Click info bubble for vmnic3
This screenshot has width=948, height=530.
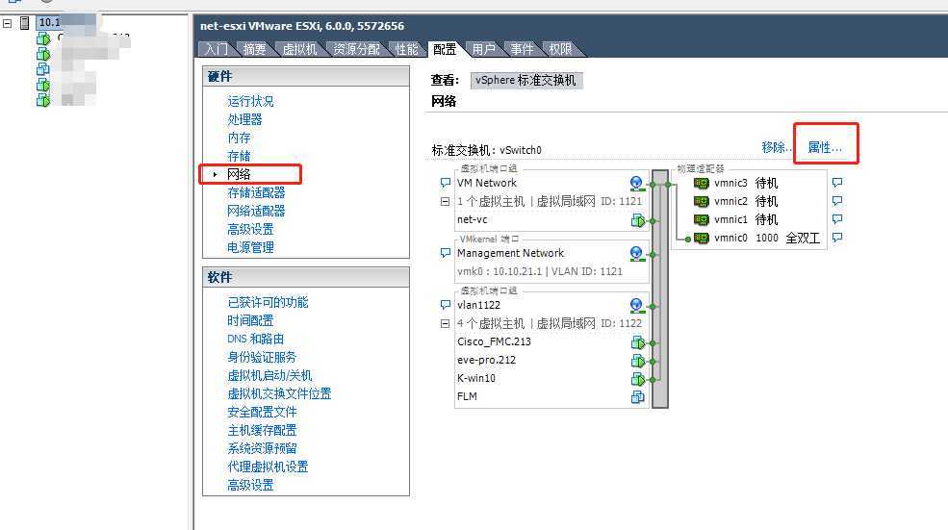pos(837,183)
